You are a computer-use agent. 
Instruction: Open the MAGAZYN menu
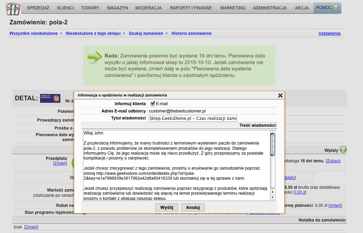pos(118,8)
